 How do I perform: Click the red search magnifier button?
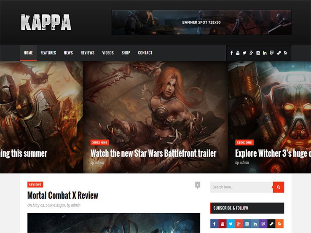pyautogui.click(x=278, y=187)
